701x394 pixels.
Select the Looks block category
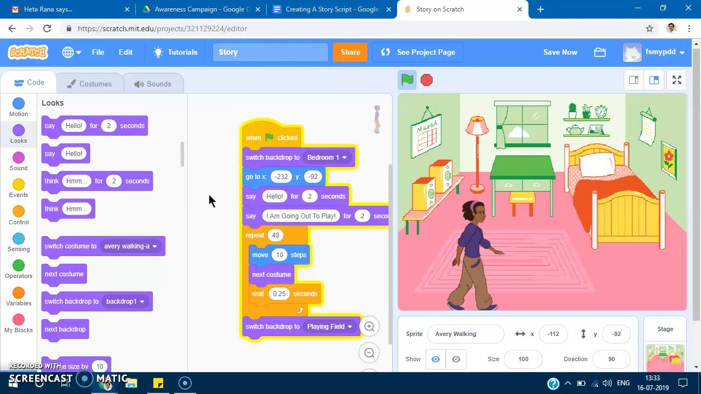pos(19,134)
